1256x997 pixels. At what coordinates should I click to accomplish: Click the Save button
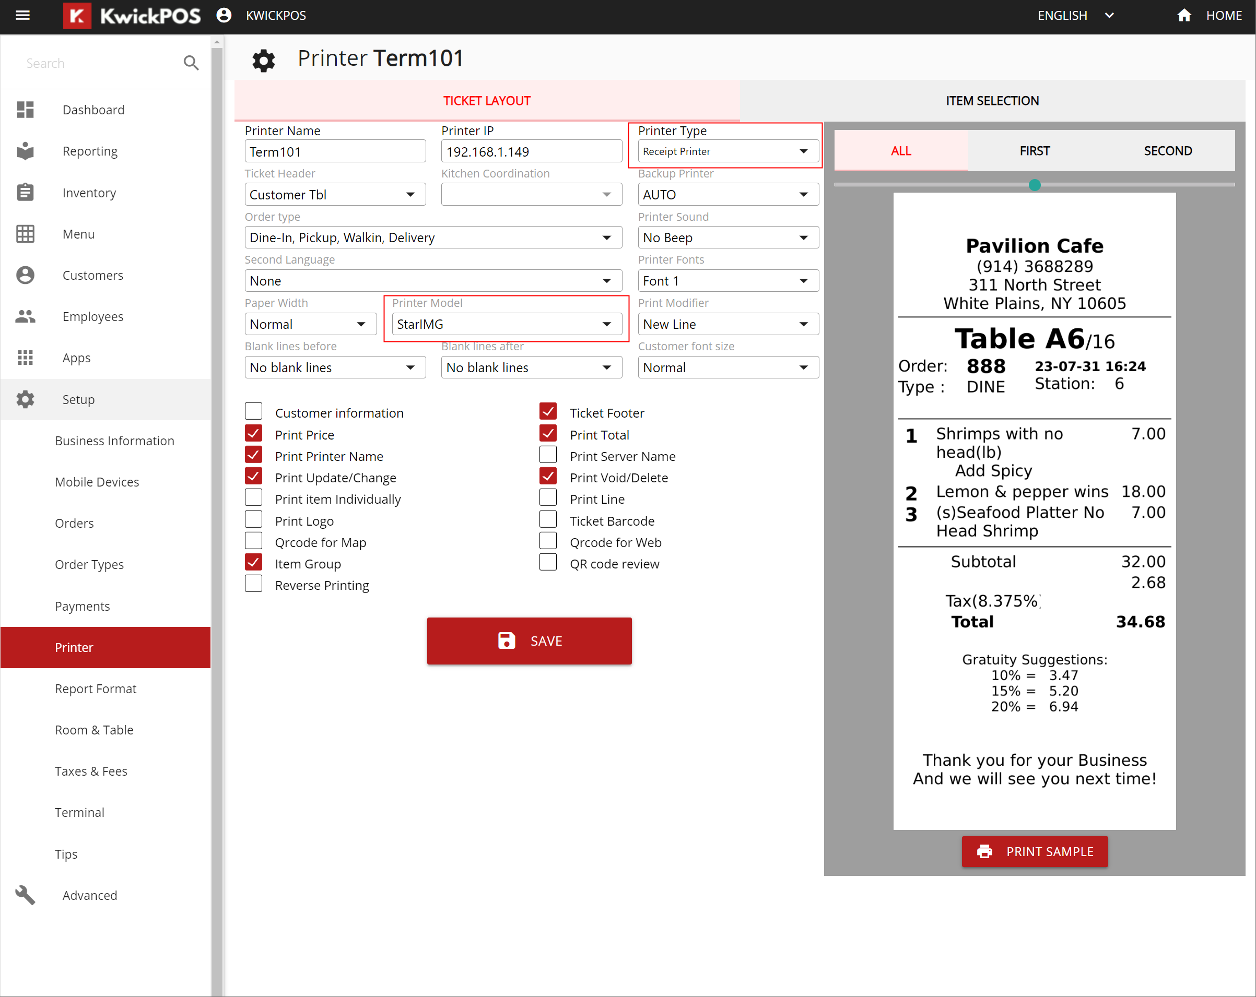pyautogui.click(x=529, y=640)
